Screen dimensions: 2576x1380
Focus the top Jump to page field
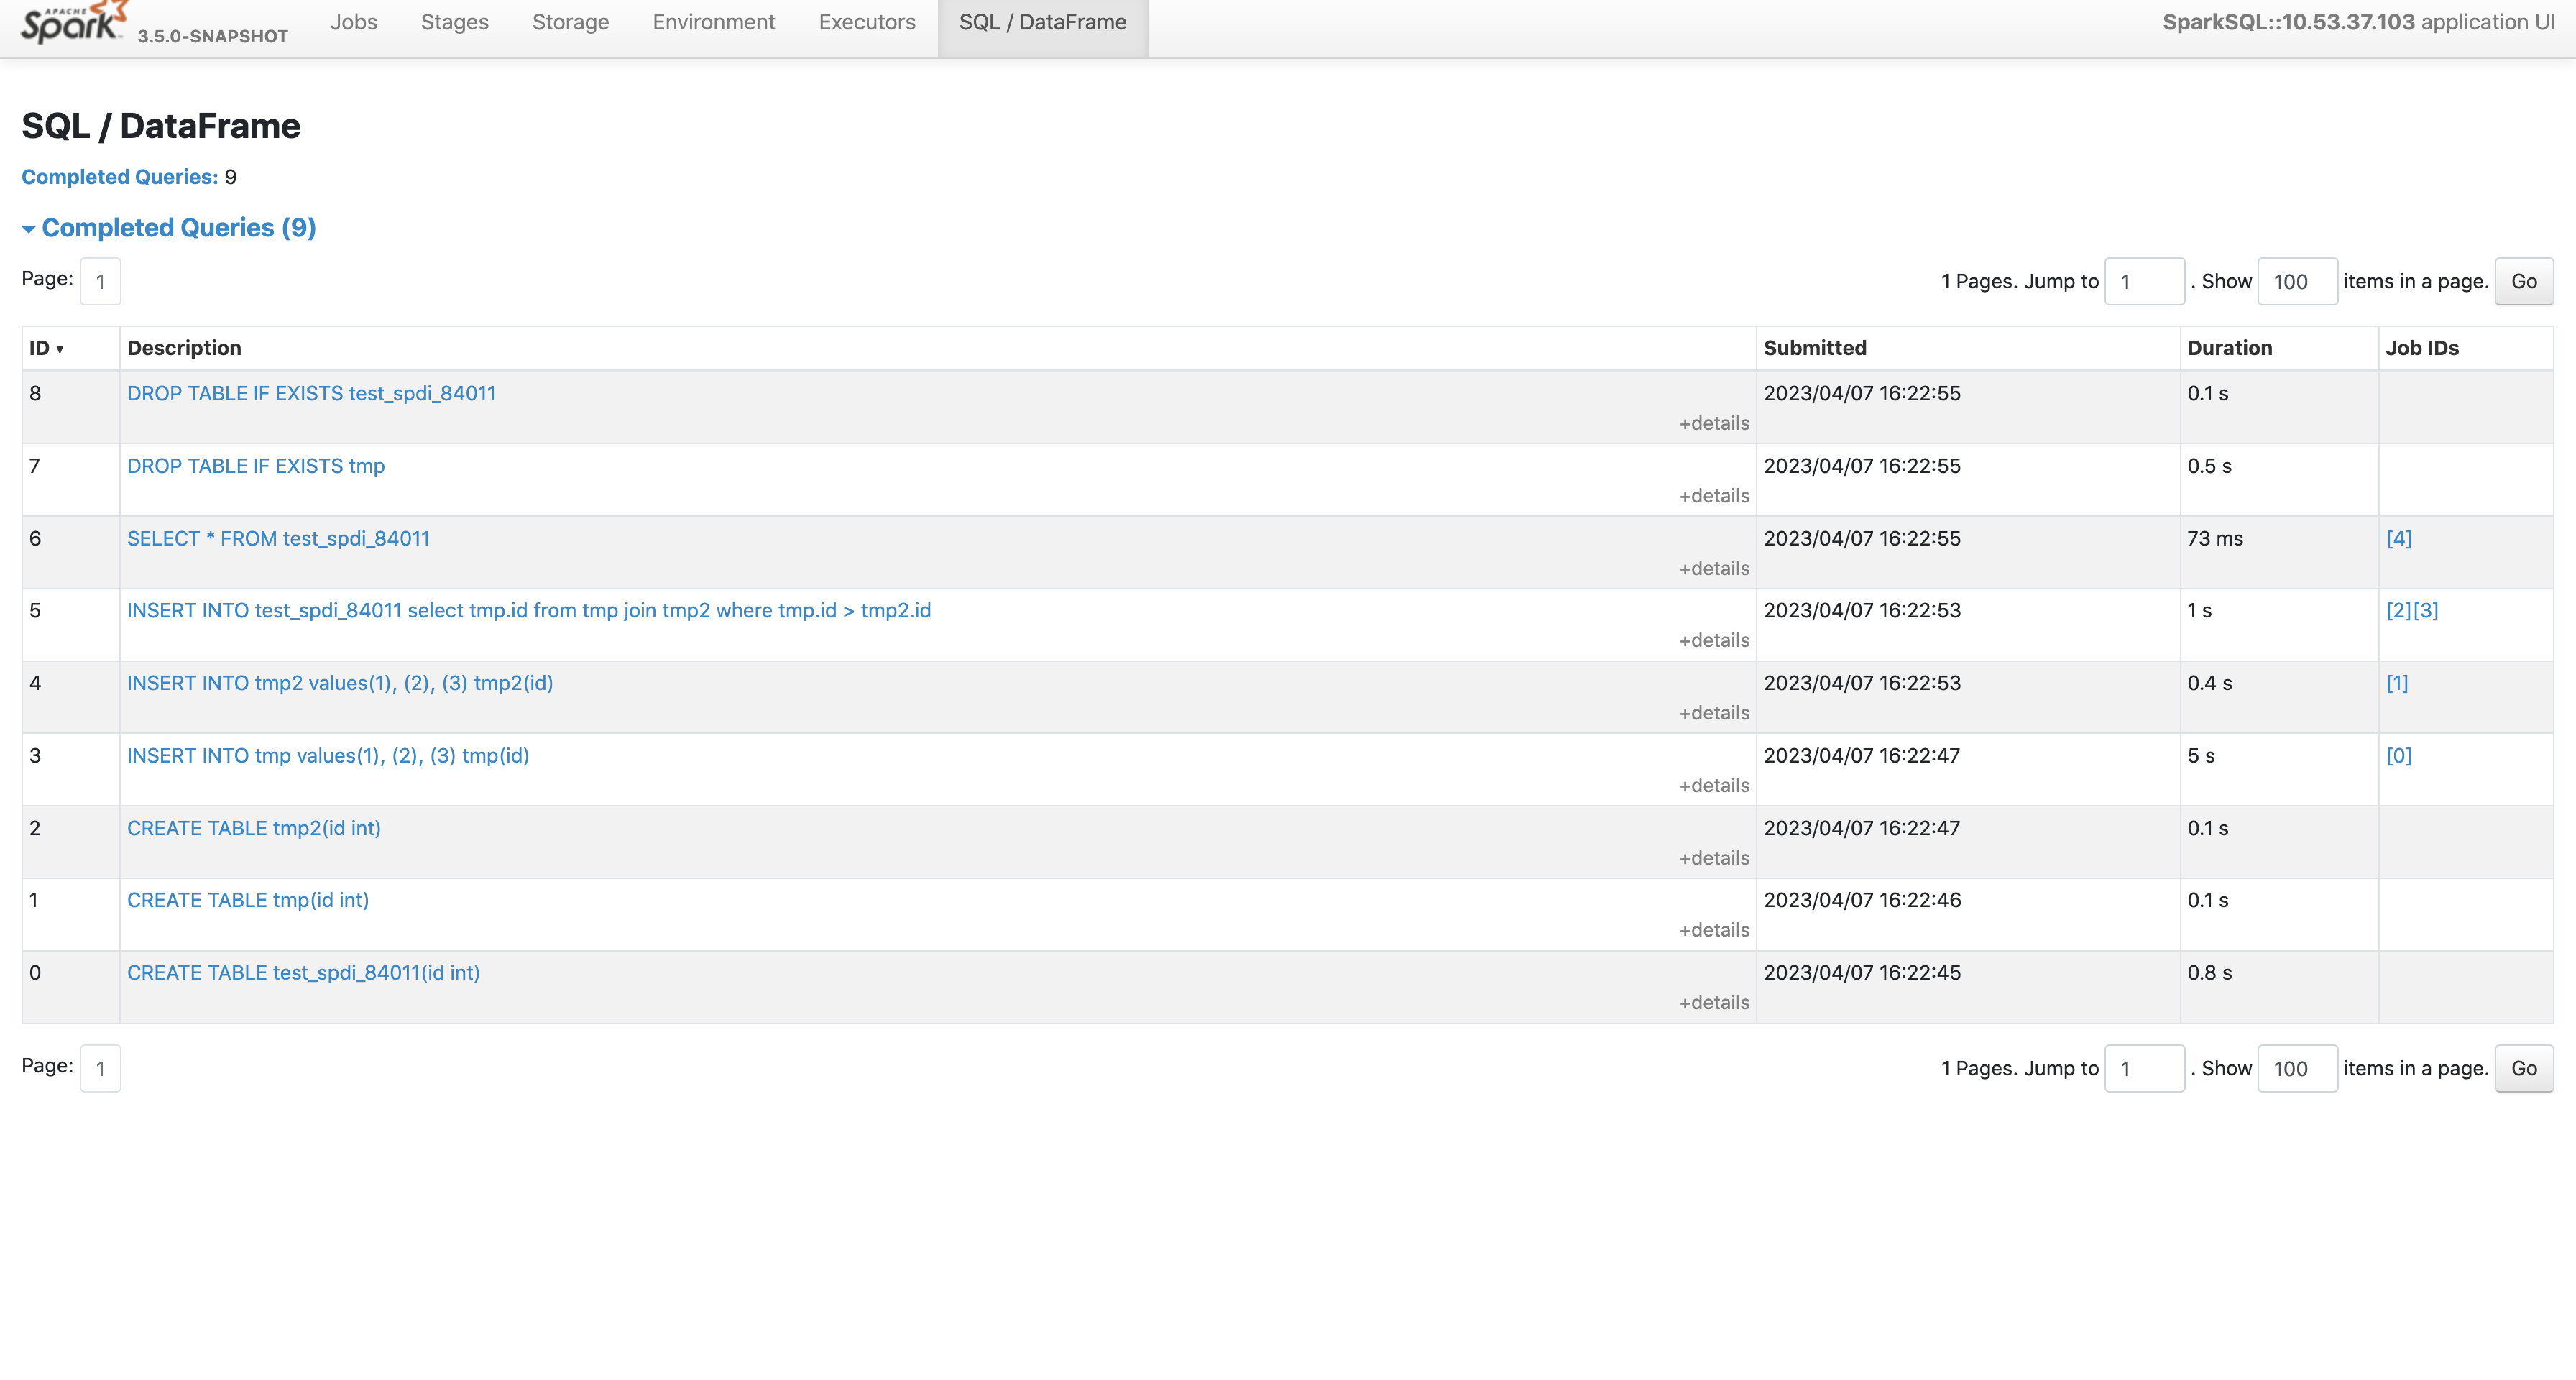click(2143, 281)
